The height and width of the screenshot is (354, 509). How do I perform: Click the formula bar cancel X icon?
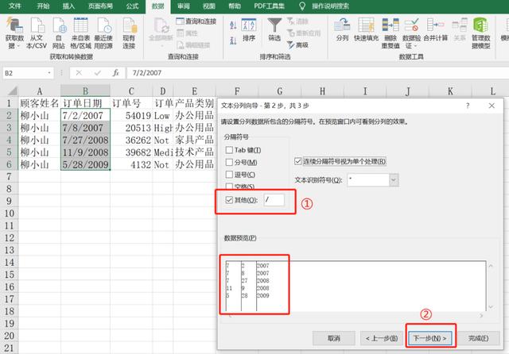point(79,73)
